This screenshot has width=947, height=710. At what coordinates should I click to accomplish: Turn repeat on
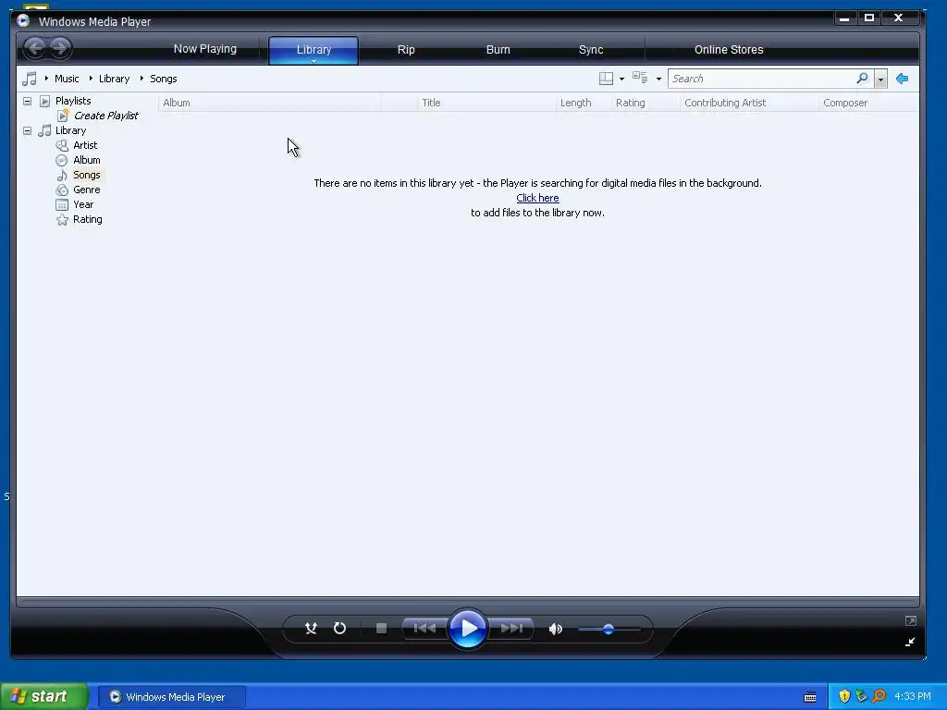[340, 629]
